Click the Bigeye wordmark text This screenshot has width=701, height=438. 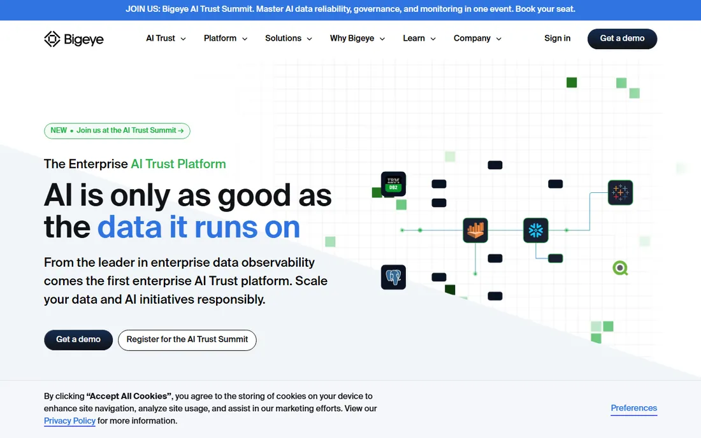pyautogui.click(x=83, y=39)
